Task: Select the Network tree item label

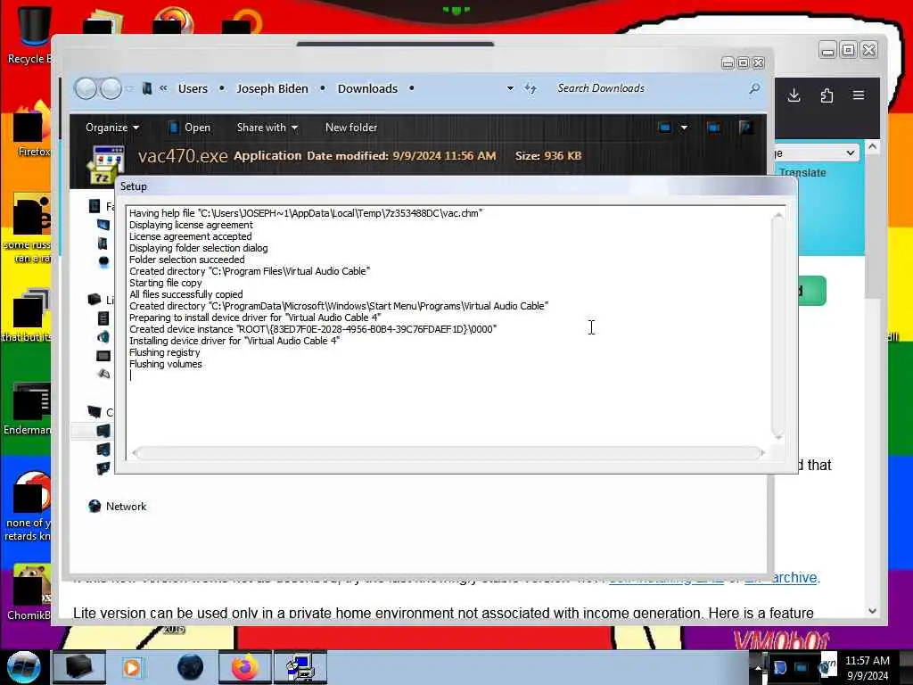Action: 126,507
